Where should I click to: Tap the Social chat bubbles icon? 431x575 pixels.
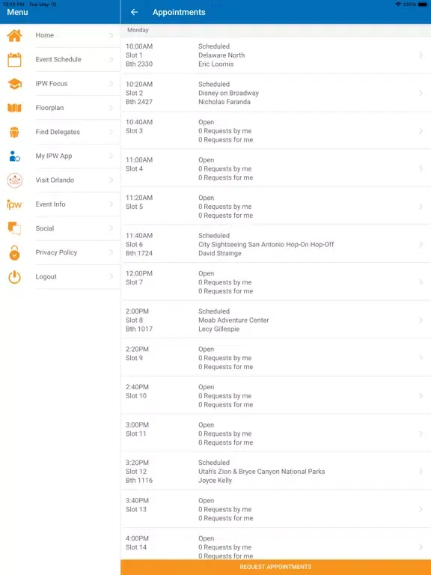[14, 228]
